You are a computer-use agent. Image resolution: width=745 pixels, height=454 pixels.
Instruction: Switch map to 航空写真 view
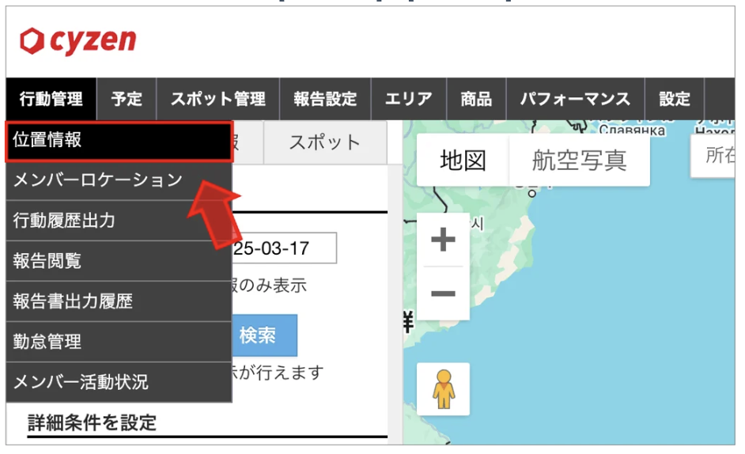point(579,161)
